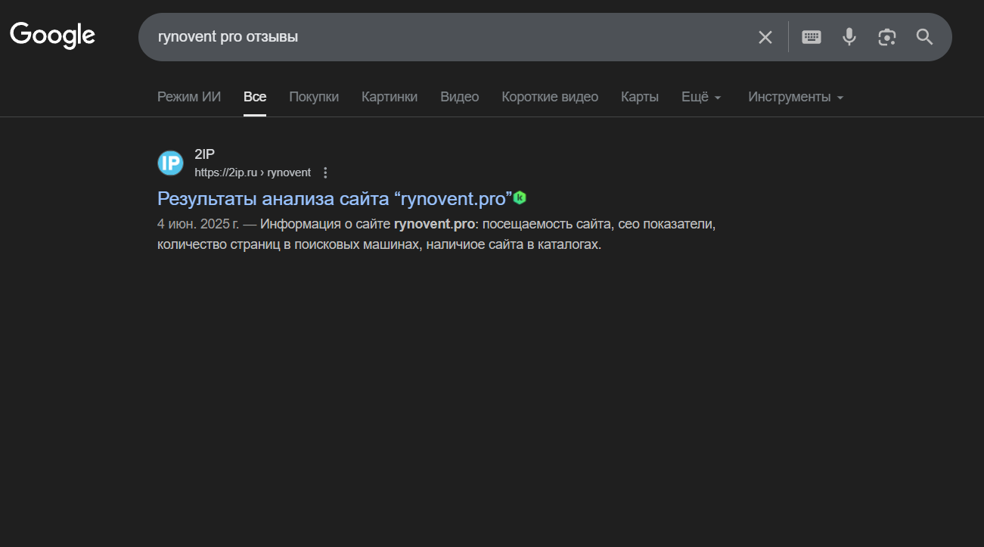Switch to the Режим ИИ tab
Screen dimensions: 984x547
(189, 97)
